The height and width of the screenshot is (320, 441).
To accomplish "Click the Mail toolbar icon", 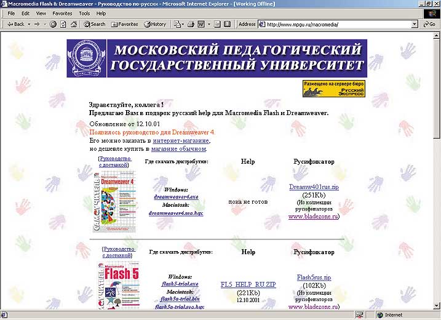I will coord(177,24).
